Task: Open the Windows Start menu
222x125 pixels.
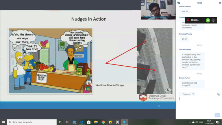Action: point(3,122)
